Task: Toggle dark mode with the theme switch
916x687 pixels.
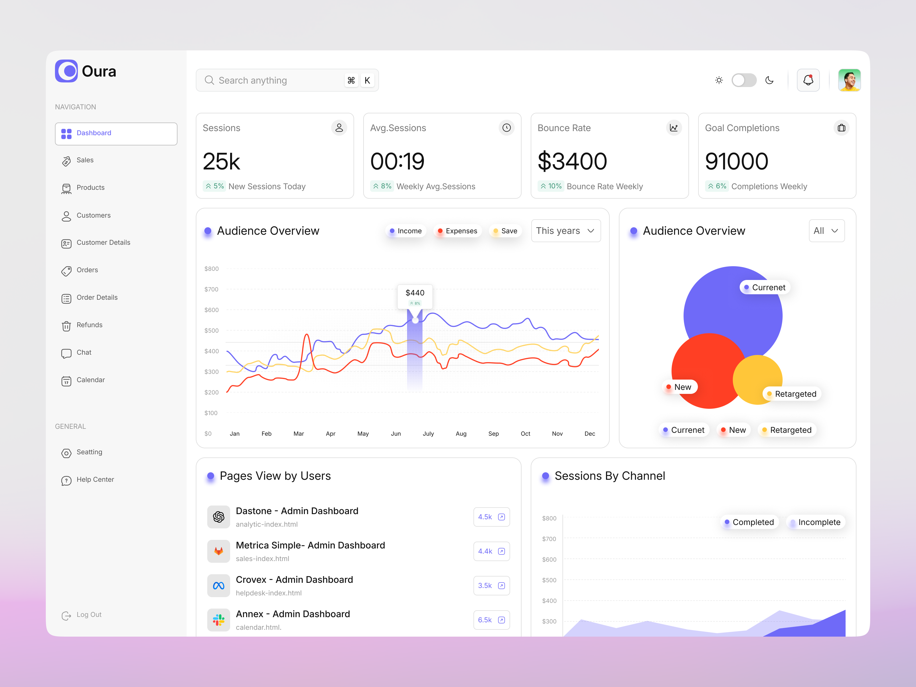Action: click(744, 80)
